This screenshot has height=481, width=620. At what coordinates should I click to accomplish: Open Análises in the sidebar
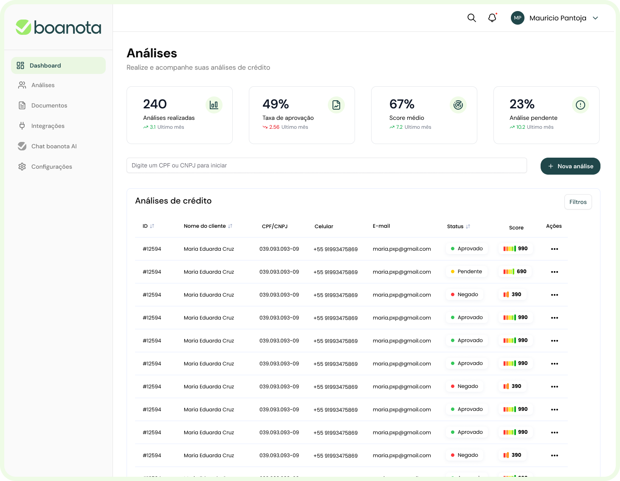[43, 85]
